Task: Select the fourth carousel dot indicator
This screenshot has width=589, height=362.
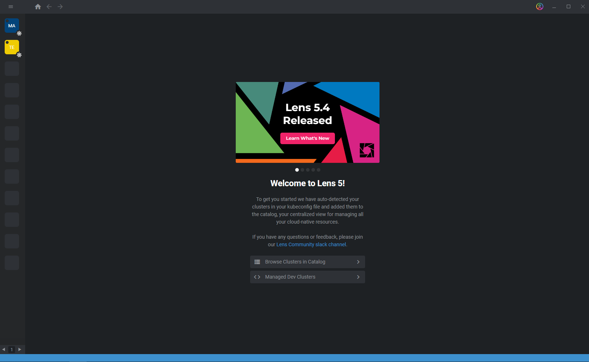Action: click(313, 170)
